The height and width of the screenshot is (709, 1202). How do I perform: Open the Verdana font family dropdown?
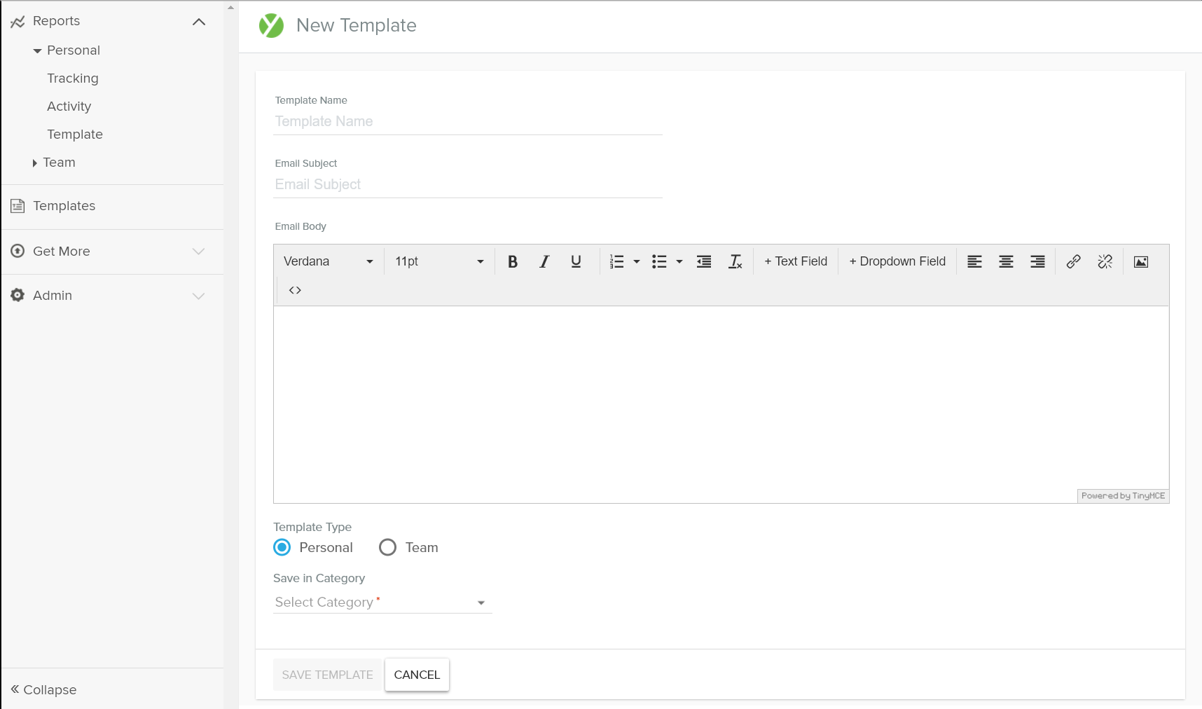point(328,261)
